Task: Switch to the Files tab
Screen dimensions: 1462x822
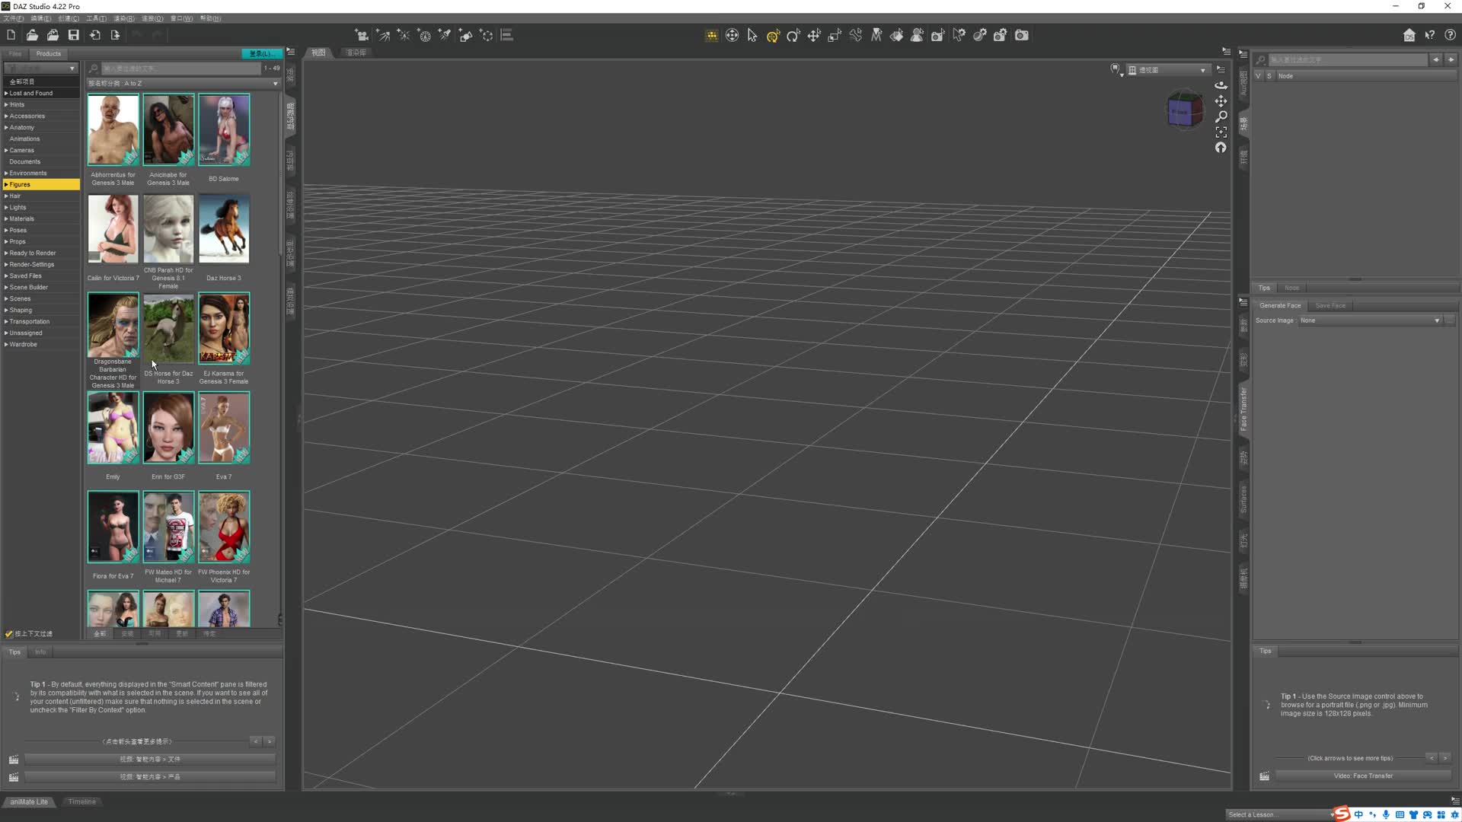Action: [15, 54]
